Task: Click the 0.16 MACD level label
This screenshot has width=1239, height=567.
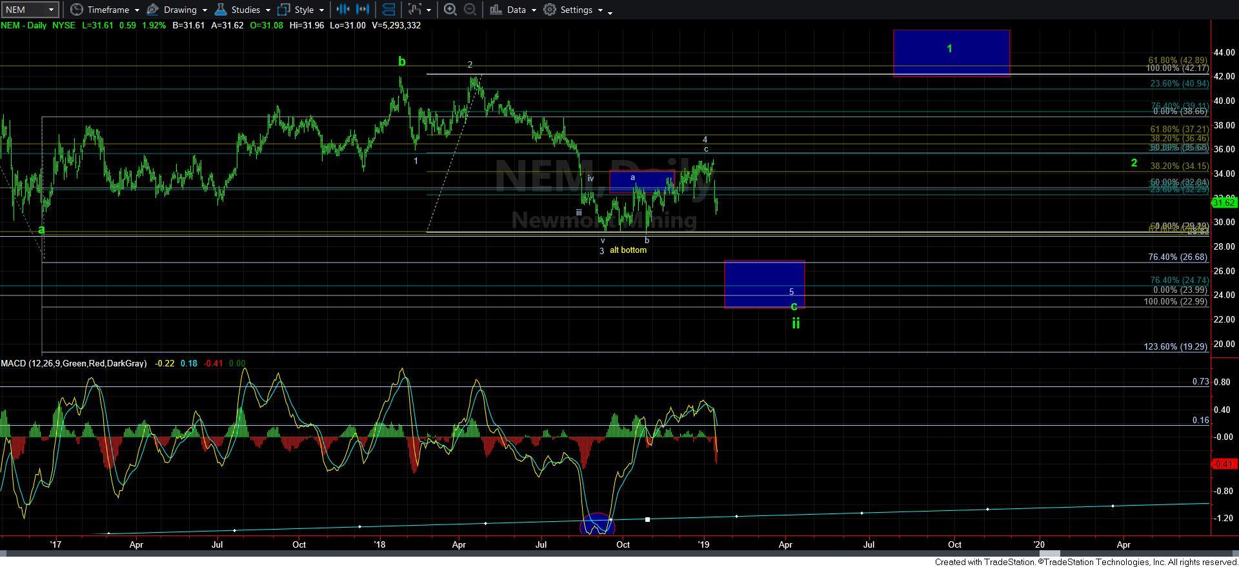Action: (1200, 420)
